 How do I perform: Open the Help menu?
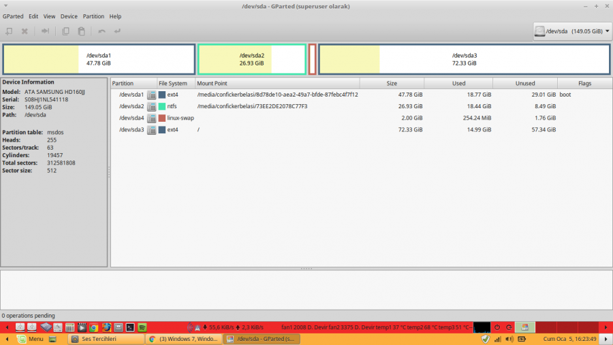[115, 16]
